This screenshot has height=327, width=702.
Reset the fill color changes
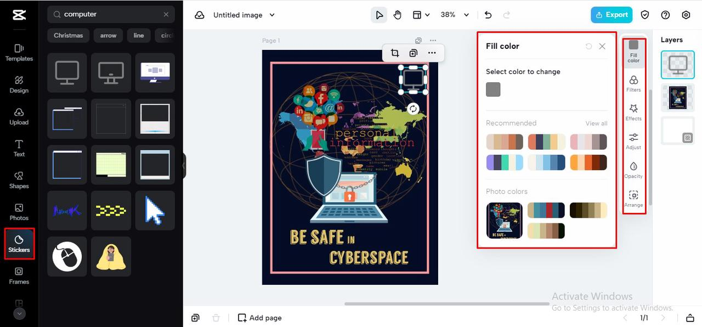point(588,46)
